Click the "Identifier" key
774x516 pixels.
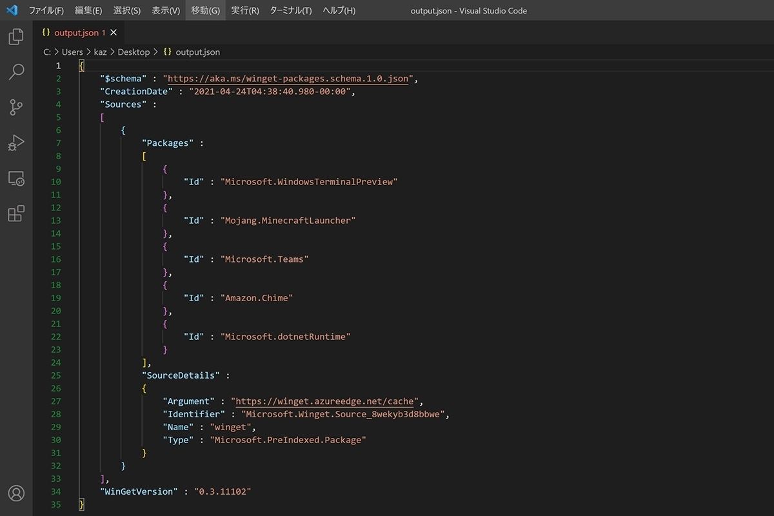click(x=193, y=414)
